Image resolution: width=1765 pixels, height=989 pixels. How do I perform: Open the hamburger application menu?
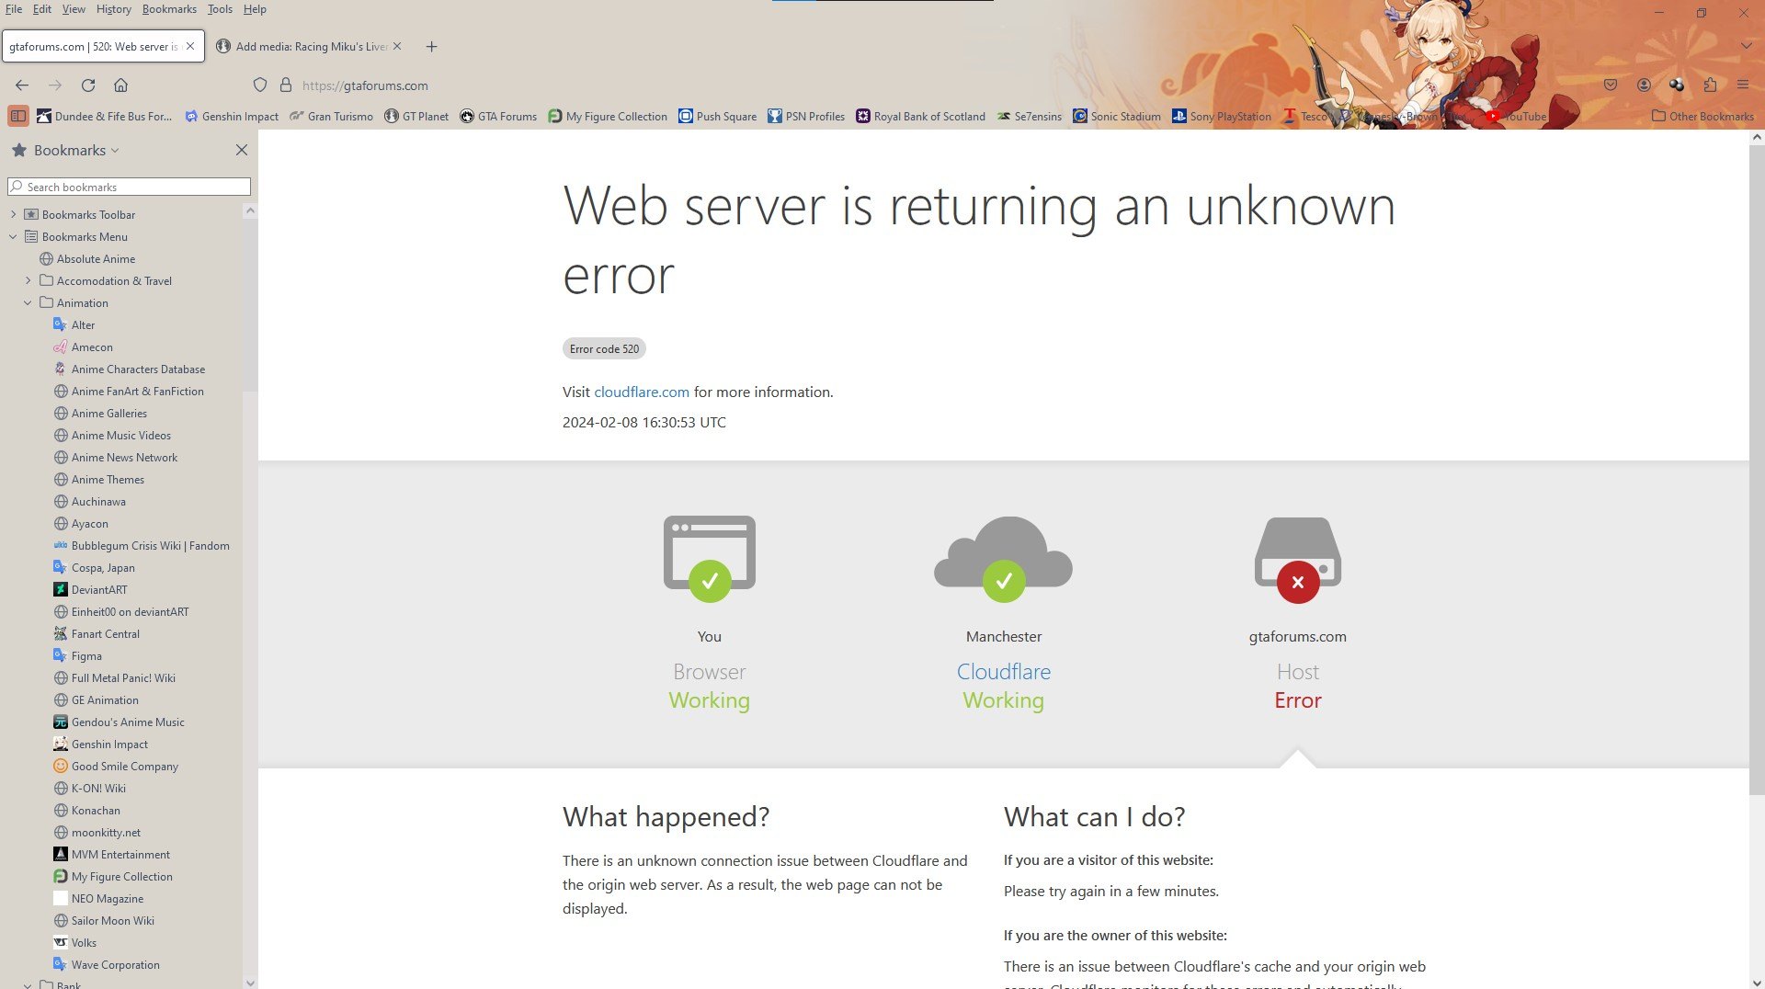click(1743, 85)
